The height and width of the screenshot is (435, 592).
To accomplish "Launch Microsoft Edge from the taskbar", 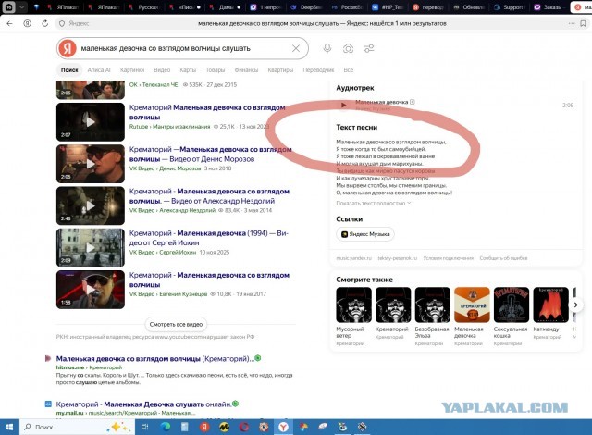I will 165,427.
